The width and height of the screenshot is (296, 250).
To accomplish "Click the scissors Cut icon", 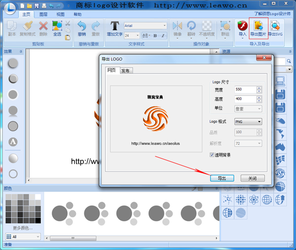I will tap(68, 23).
